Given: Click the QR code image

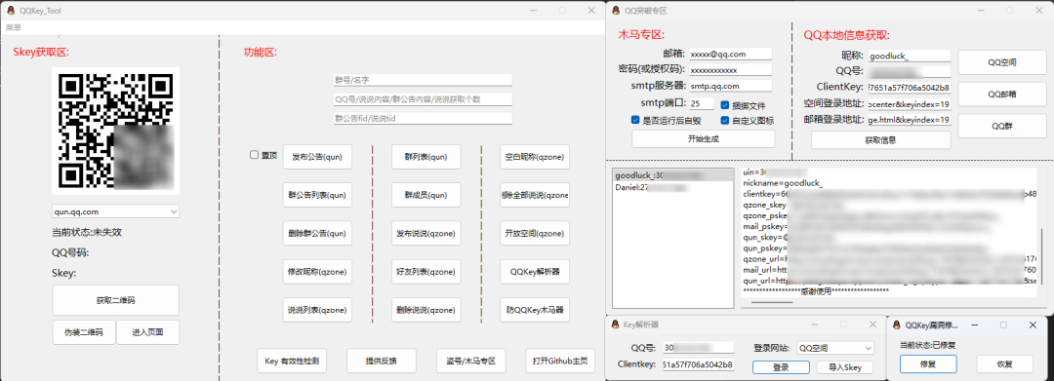Looking at the screenshot, I should pyautogui.click(x=115, y=131).
